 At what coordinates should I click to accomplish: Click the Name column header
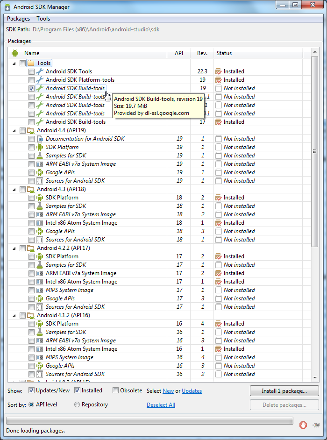87,53
